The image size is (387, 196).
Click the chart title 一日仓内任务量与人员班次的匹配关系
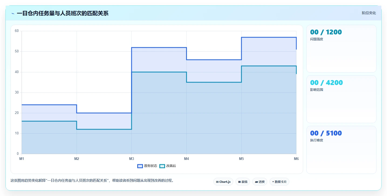click(x=63, y=13)
